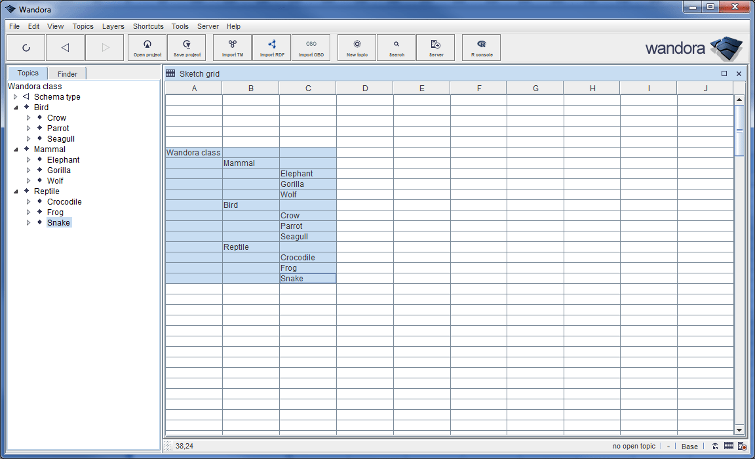Click the Open project toolbar icon

[147, 47]
